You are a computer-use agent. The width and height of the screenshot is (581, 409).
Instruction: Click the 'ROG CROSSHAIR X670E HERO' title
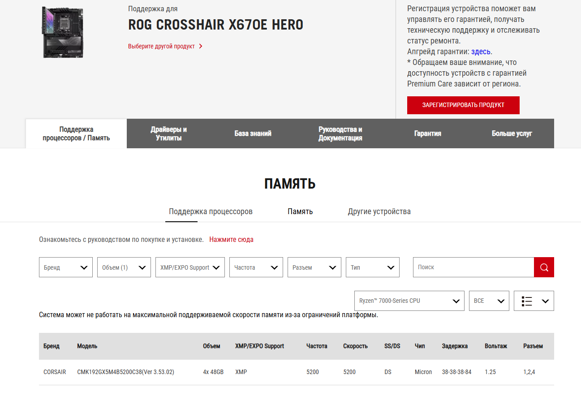coord(215,25)
